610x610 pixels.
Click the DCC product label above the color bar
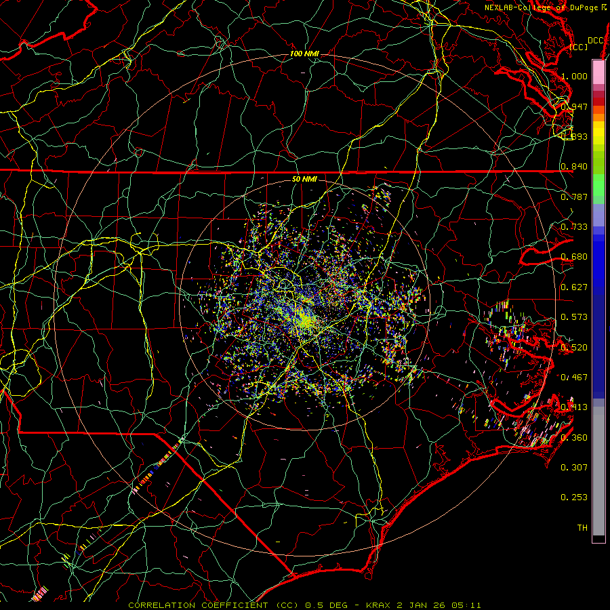(596, 41)
